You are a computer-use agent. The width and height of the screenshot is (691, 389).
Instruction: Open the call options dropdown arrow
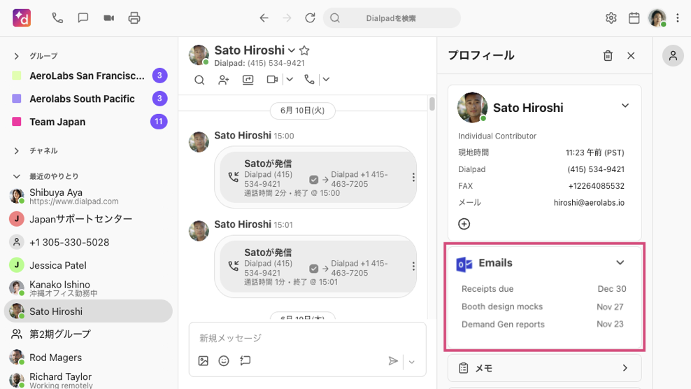(326, 80)
